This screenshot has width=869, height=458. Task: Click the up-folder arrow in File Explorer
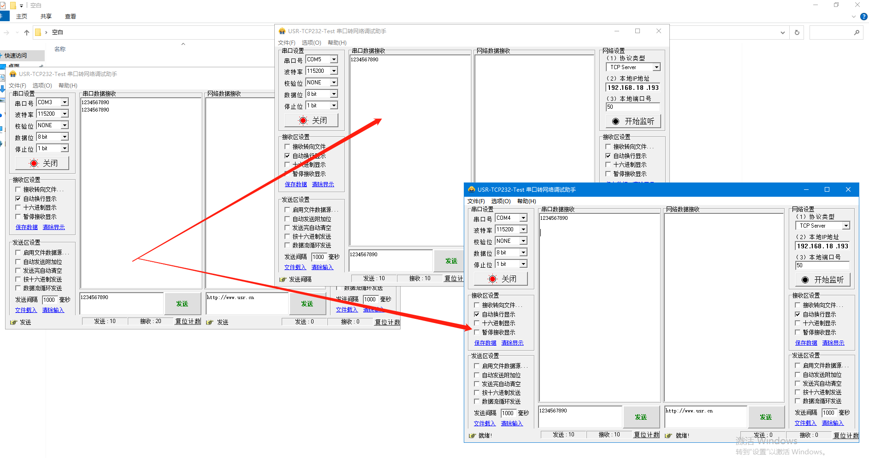tap(27, 33)
